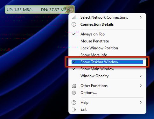Open Connection Details menu entry
Viewport: 154px width, 119px height.
pyautogui.click(x=97, y=24)
